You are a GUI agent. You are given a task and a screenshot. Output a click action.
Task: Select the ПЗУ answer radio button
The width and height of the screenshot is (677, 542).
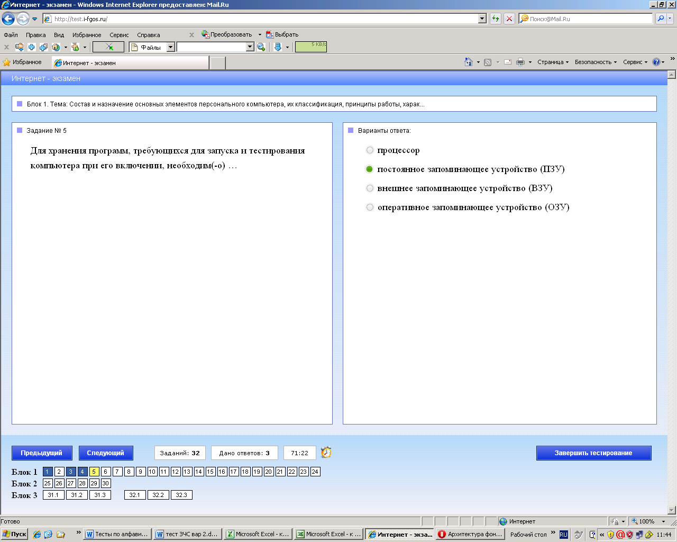pos(370,169)
